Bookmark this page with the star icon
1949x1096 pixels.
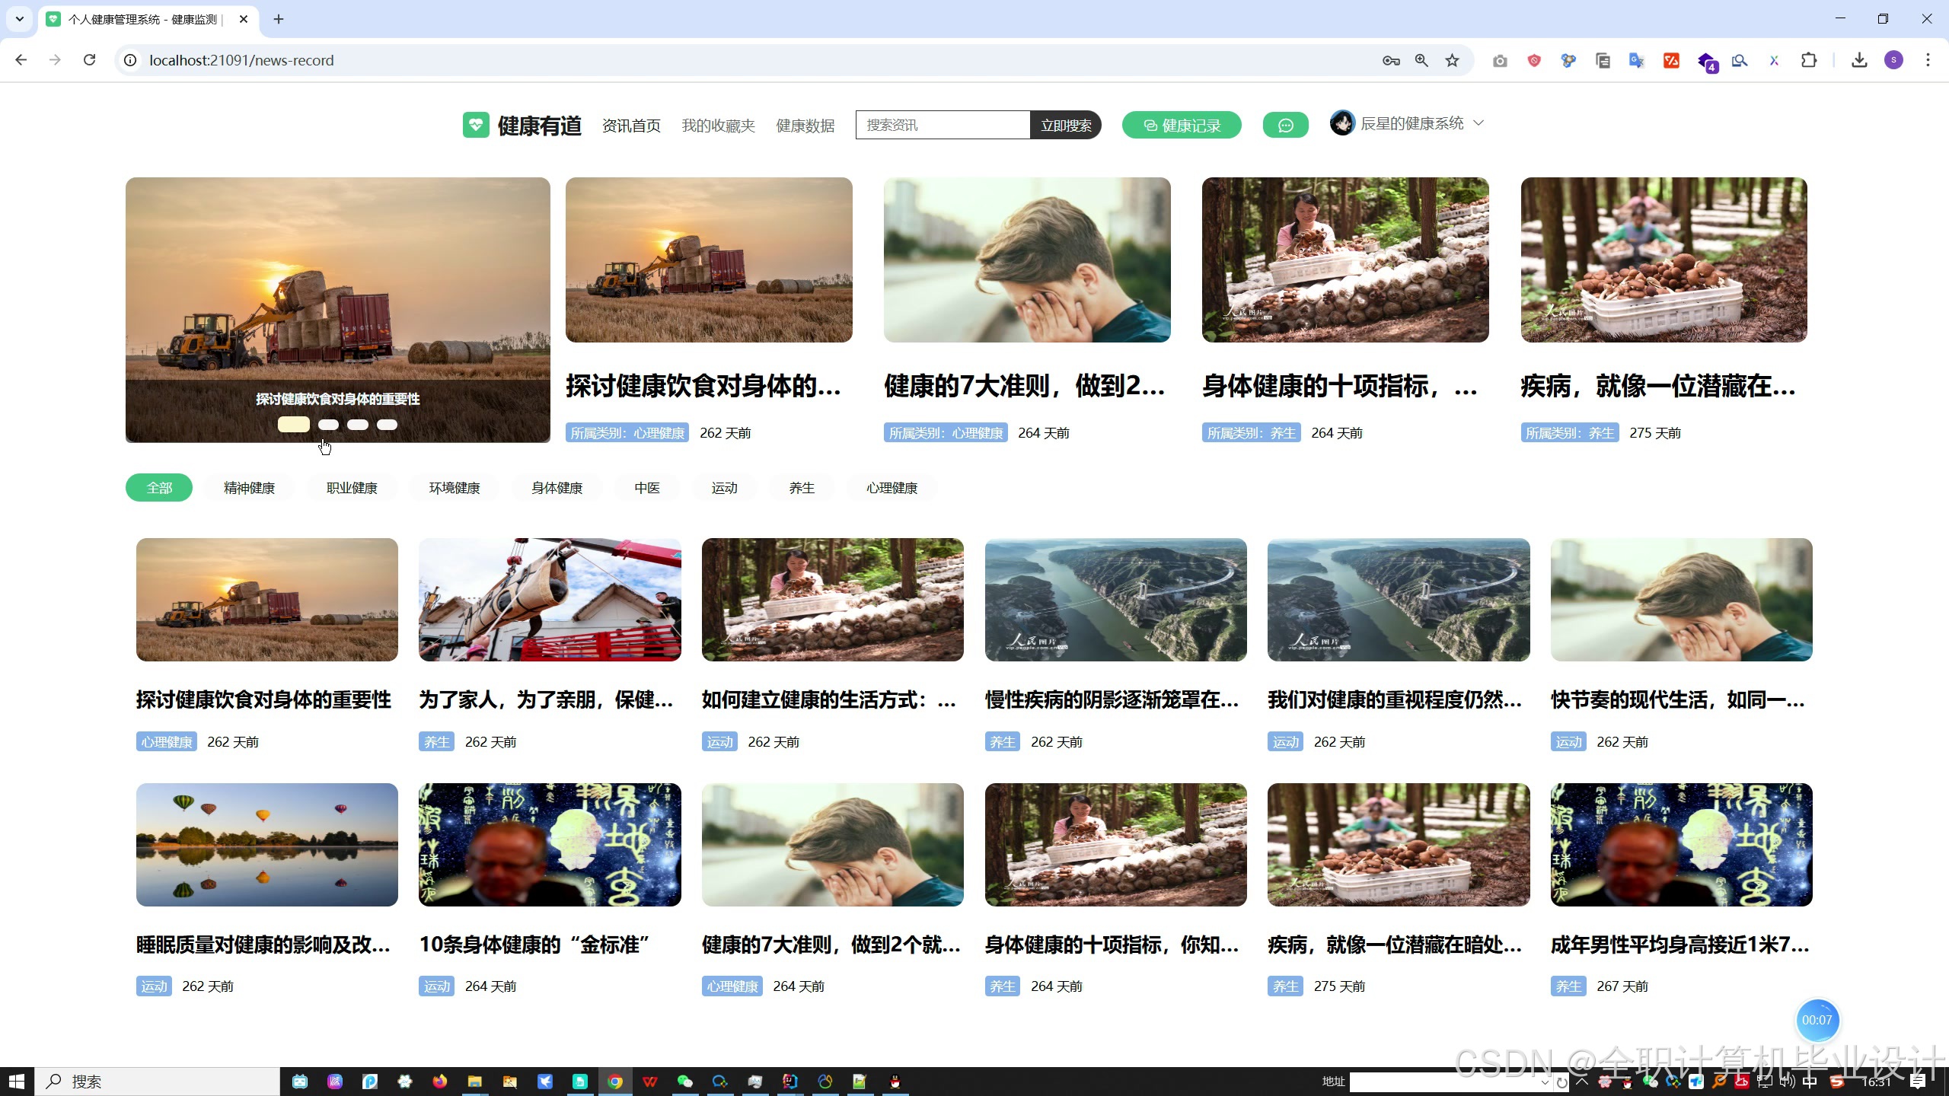[x=1453, y=60]
